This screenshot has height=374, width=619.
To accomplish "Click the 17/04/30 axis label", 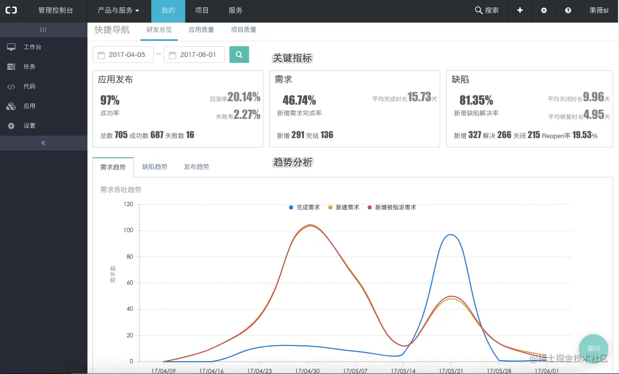I will [308, 371].
